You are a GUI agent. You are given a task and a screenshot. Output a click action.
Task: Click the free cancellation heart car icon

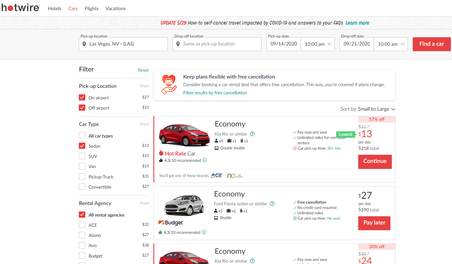[169, 84]
